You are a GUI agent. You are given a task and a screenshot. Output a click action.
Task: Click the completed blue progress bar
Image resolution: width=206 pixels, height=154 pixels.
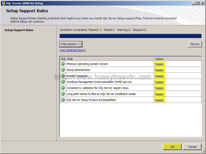(x=131, y=36)
